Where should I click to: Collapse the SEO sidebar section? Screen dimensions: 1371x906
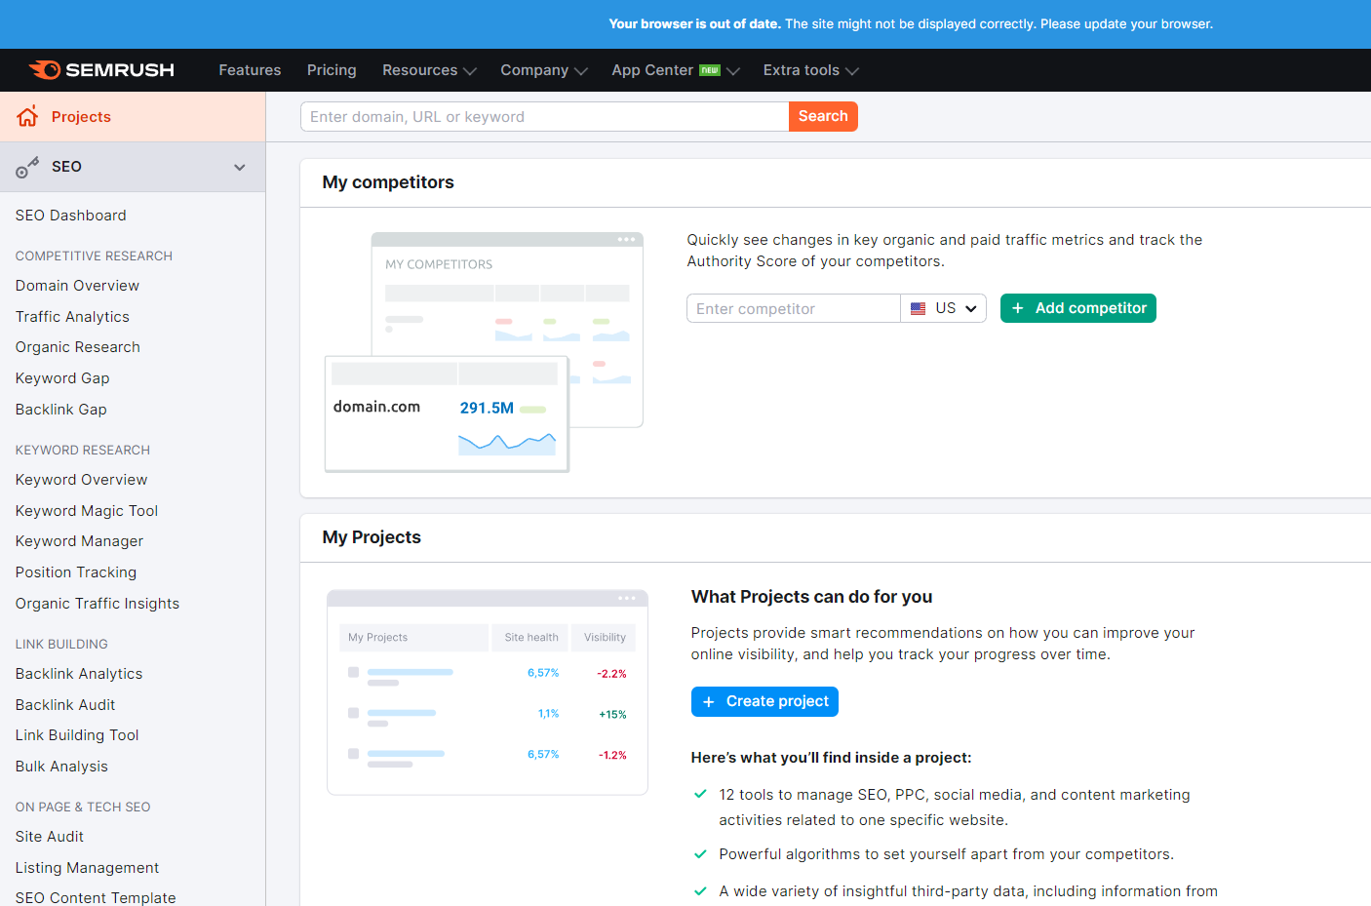240,167
